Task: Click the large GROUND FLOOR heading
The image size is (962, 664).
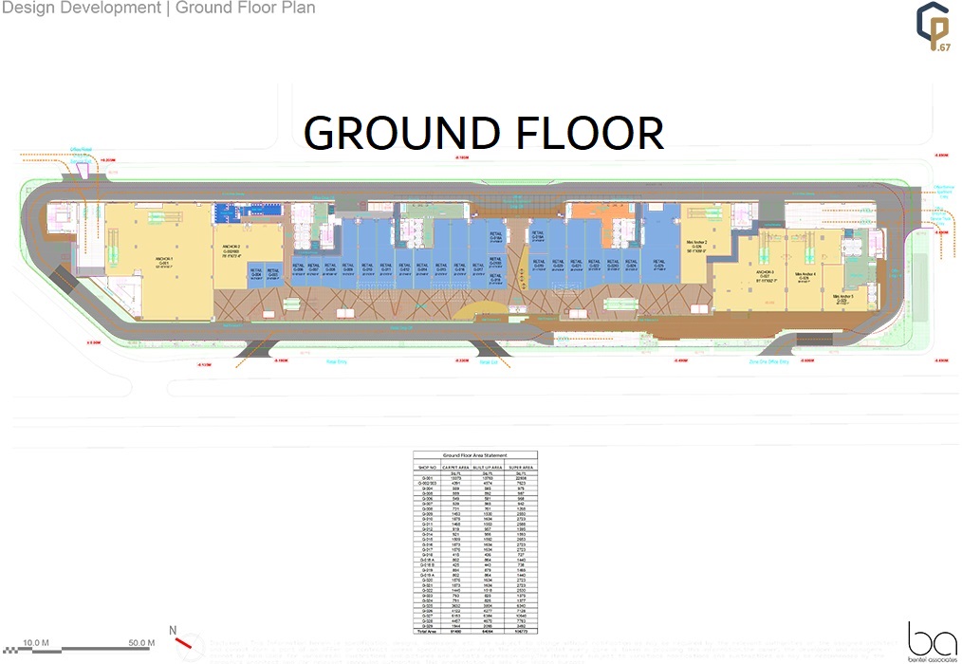Action: [x=483, y=133]
